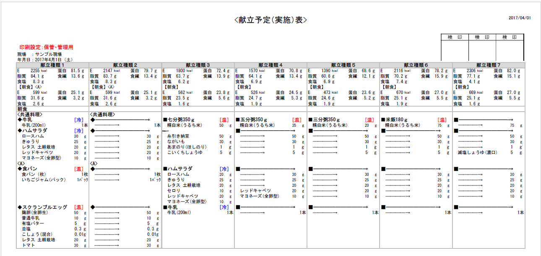The image size is (541, 256).
Task: Click the 献立予定(実施)表 page title
Action: 270,20
